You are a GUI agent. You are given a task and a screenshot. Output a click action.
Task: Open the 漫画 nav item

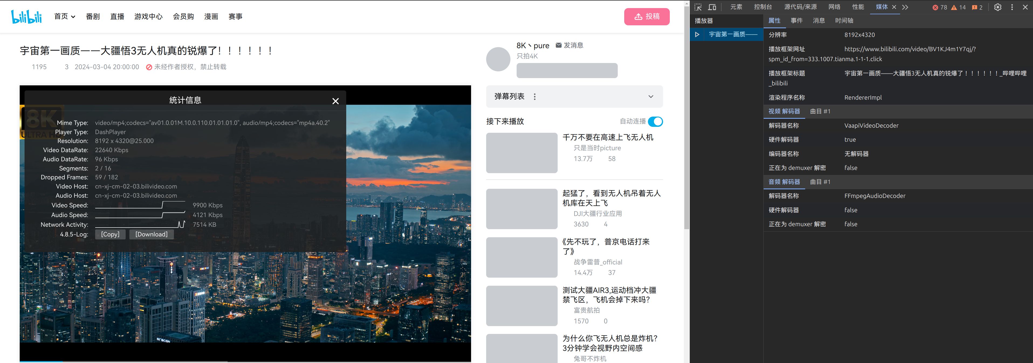[x=211, y=16]
